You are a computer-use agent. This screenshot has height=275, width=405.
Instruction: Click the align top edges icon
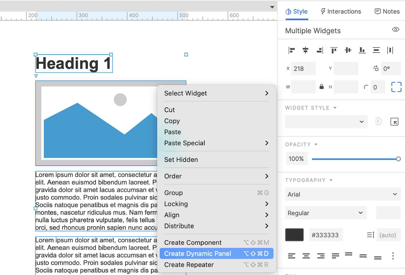pyautogui.click(x=334, y=50)
